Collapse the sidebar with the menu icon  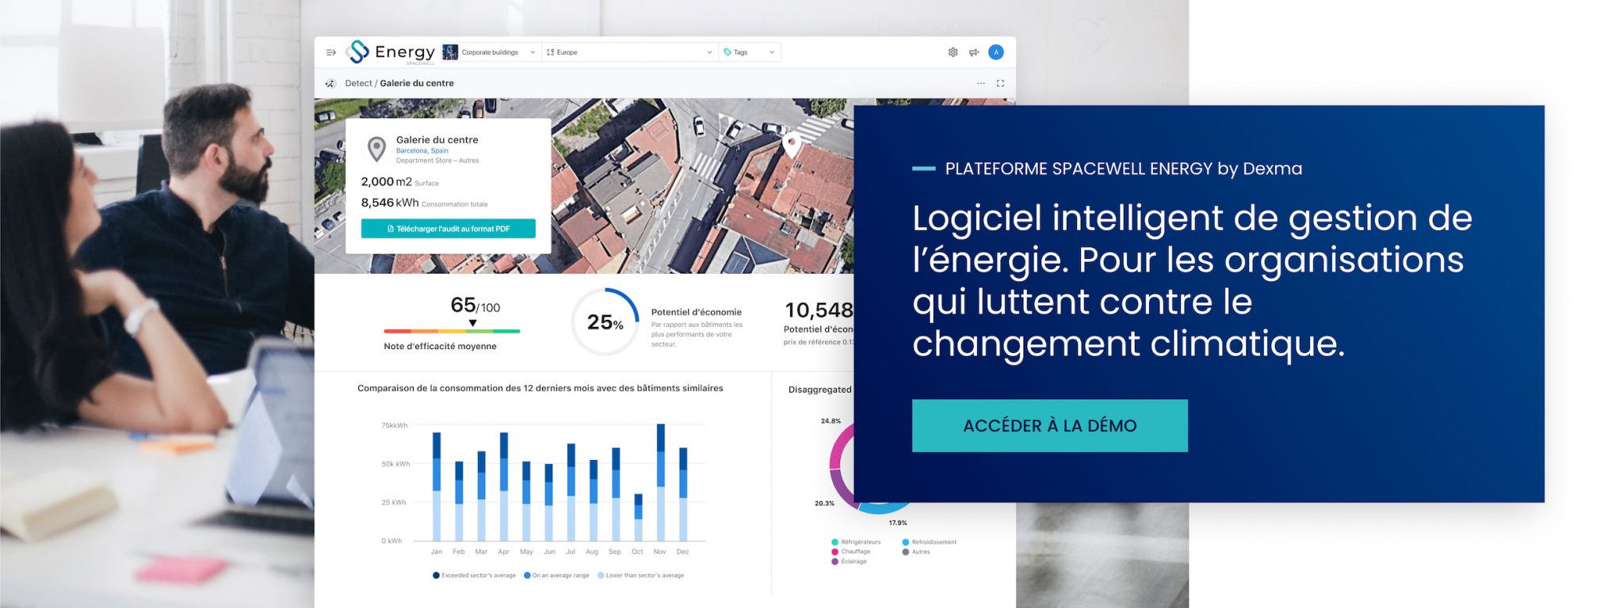(330, 52)
